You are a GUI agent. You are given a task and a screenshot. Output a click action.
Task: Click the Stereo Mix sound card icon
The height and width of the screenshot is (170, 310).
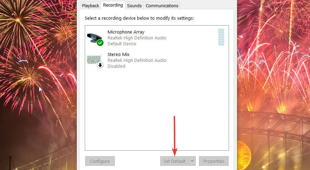(94, 59)
